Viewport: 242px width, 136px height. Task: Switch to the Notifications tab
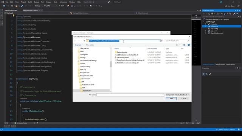coord(230,65)
